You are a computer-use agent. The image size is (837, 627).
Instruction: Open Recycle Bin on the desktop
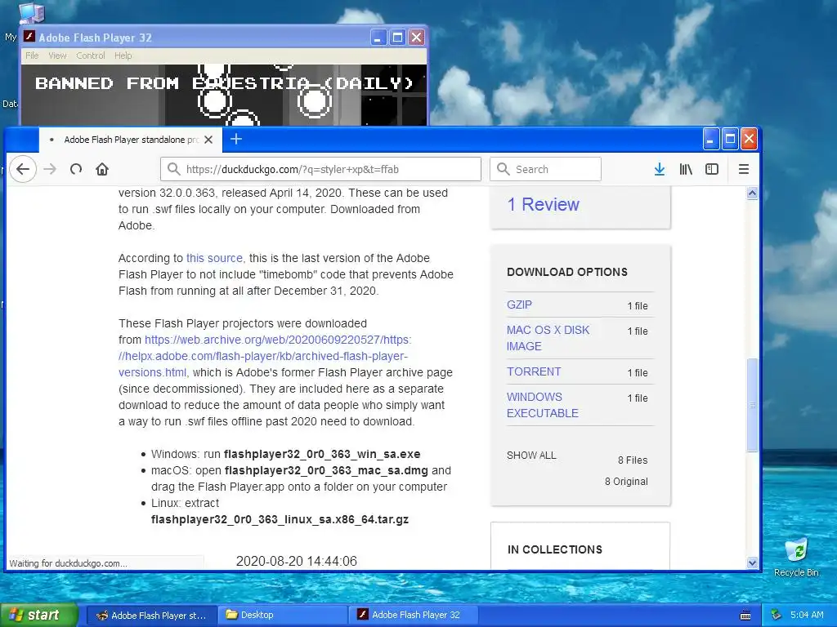[x=796, y=557]
